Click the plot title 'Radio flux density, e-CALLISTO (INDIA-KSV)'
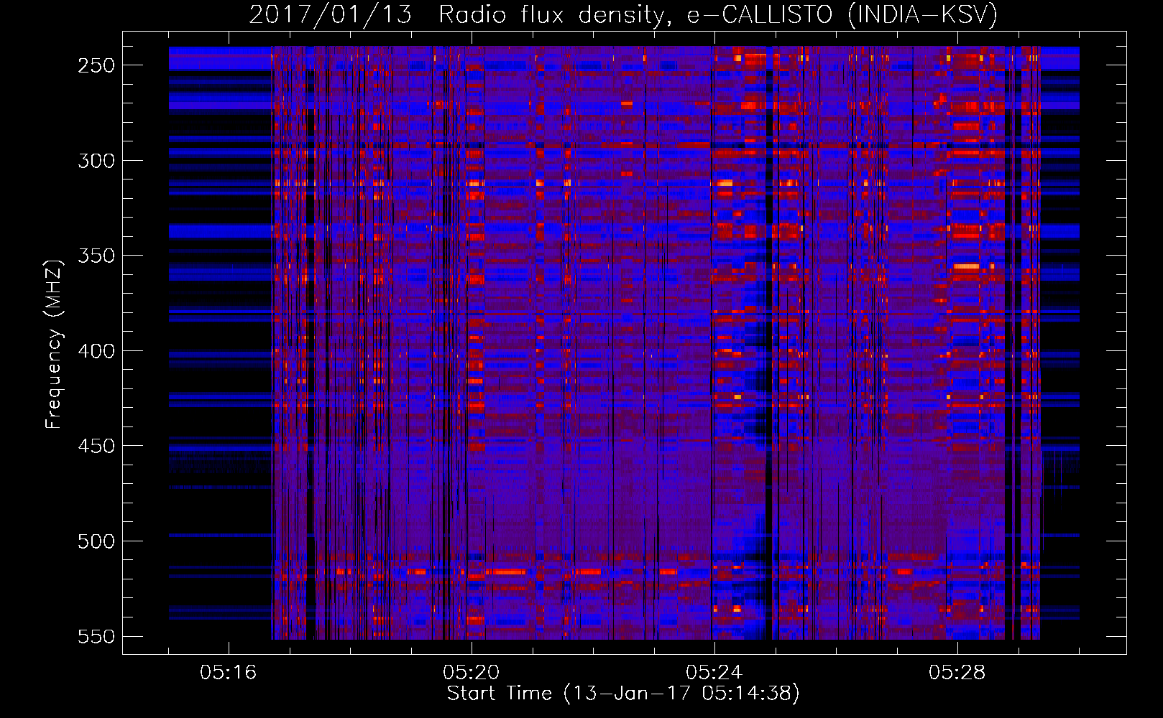The width and height of the screenshot is (1163, 718). click(718, 15)
